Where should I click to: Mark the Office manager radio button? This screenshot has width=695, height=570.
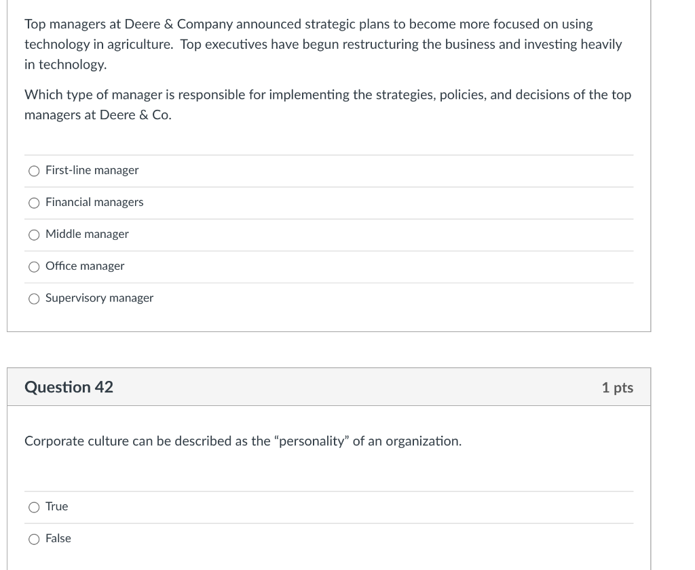coord(34,266)
